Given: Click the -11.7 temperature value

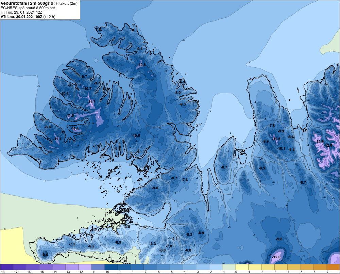Looking at the screenshot, I should [x=91, y=102].
